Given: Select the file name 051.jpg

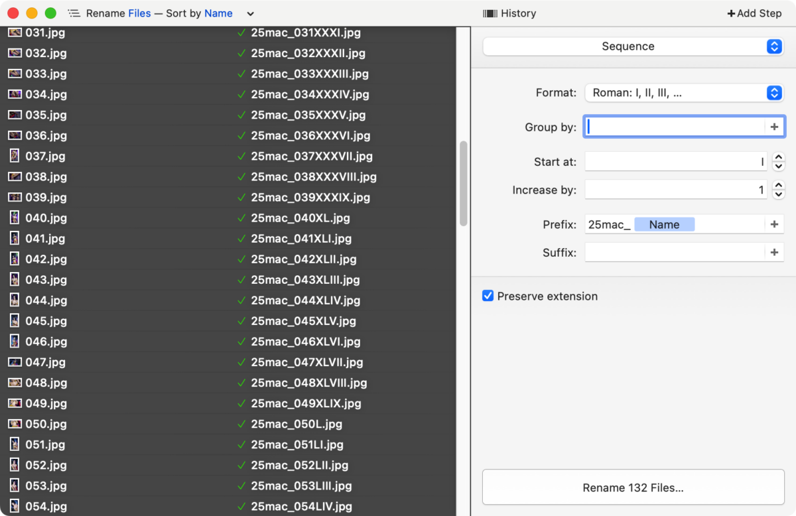Looking at the screenshot, I should (x=46, y=444).
